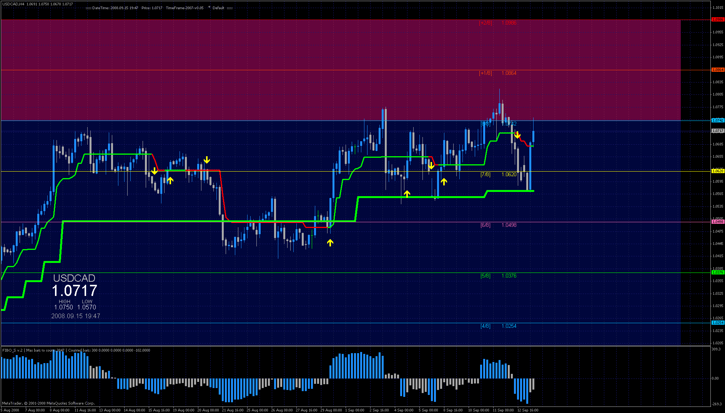Viewport: 725px width, 413px height.
Task: Click the '1.0750' high value
Action: tap(63, 307)
